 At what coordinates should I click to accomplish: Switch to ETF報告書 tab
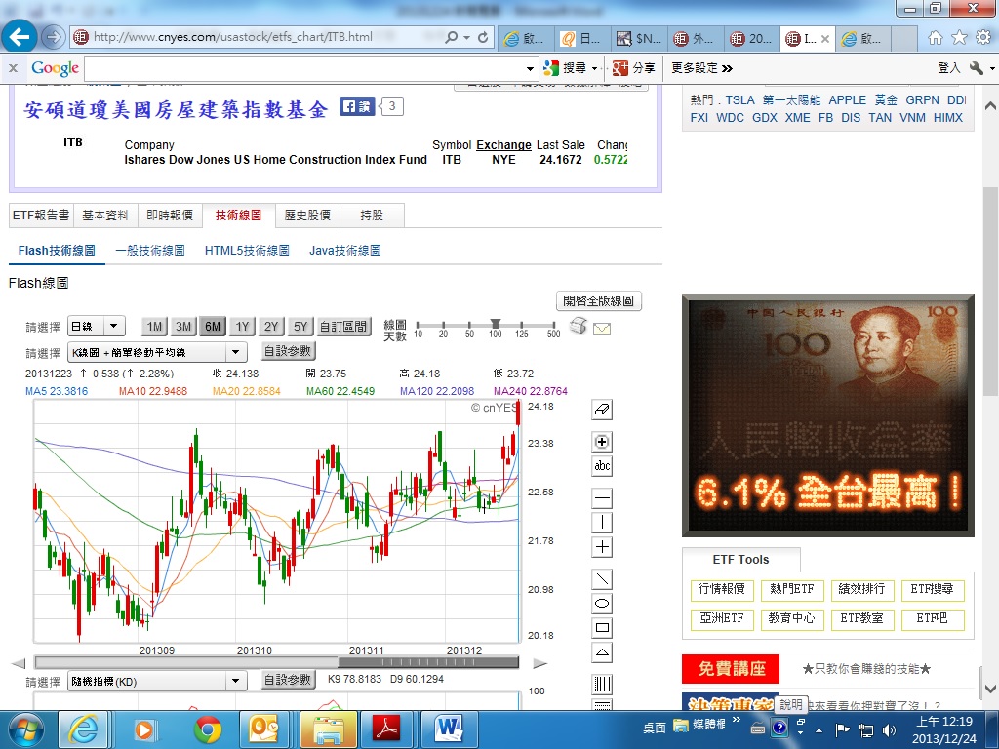pos(41,216)
